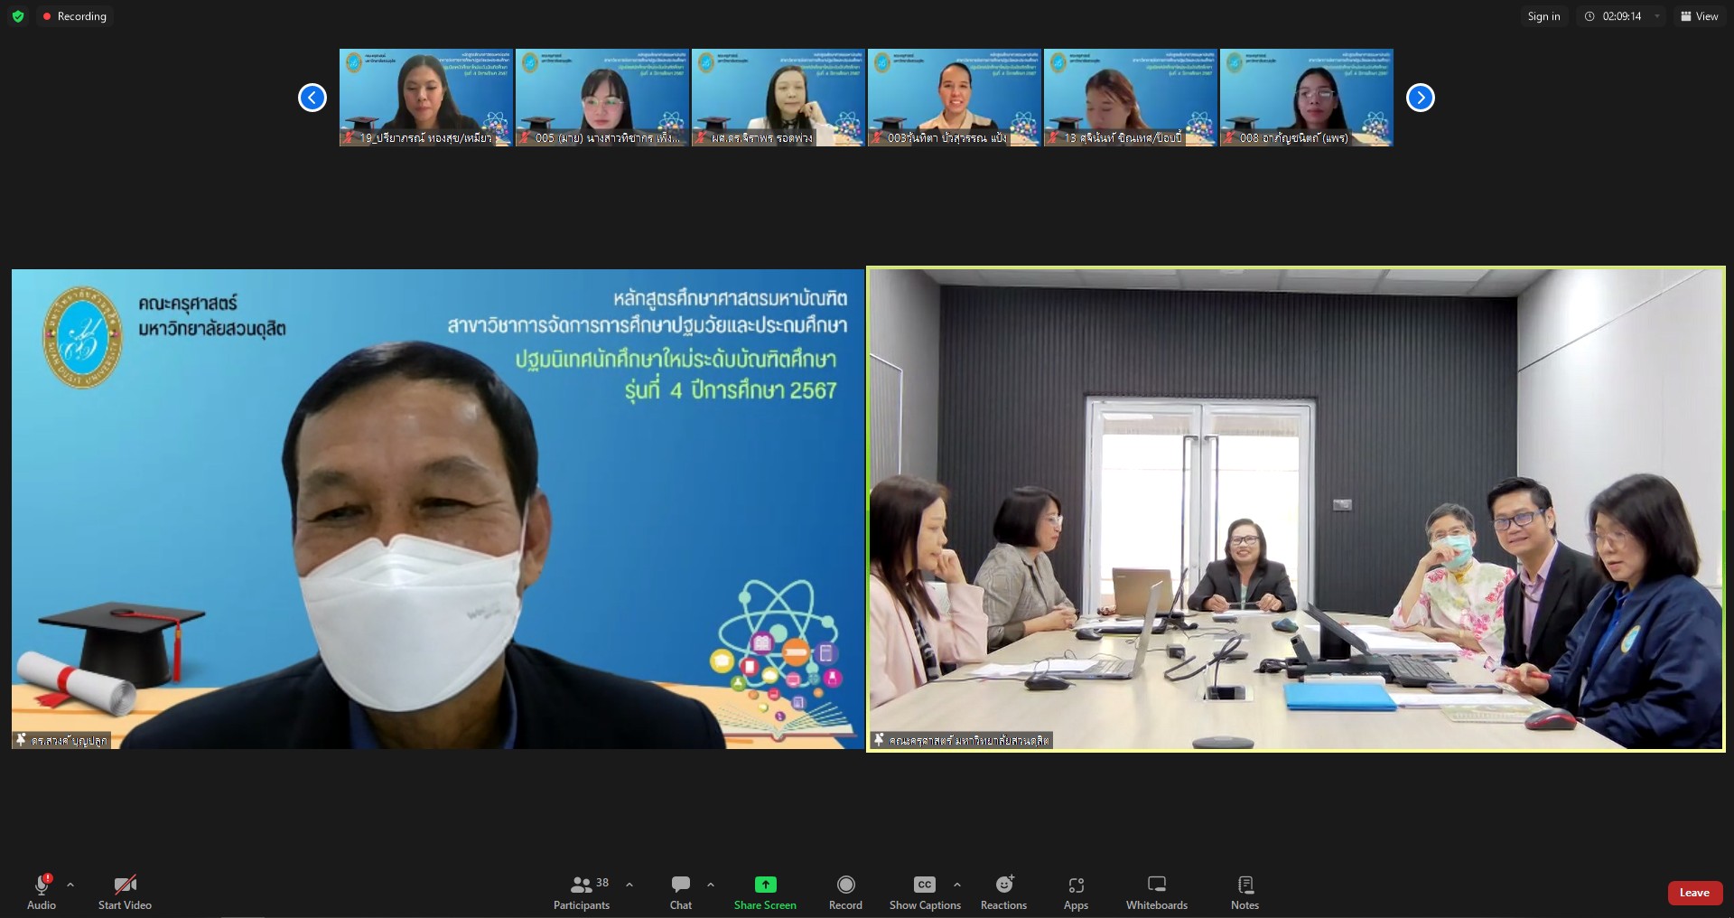Image resolution: width=1734 pixels, height=918 pixels.
Task: Open Whiteboards from the toolbar
Action: 1156,892
